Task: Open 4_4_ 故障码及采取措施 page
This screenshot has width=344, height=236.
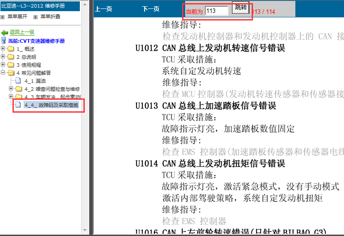Action: 51,105
